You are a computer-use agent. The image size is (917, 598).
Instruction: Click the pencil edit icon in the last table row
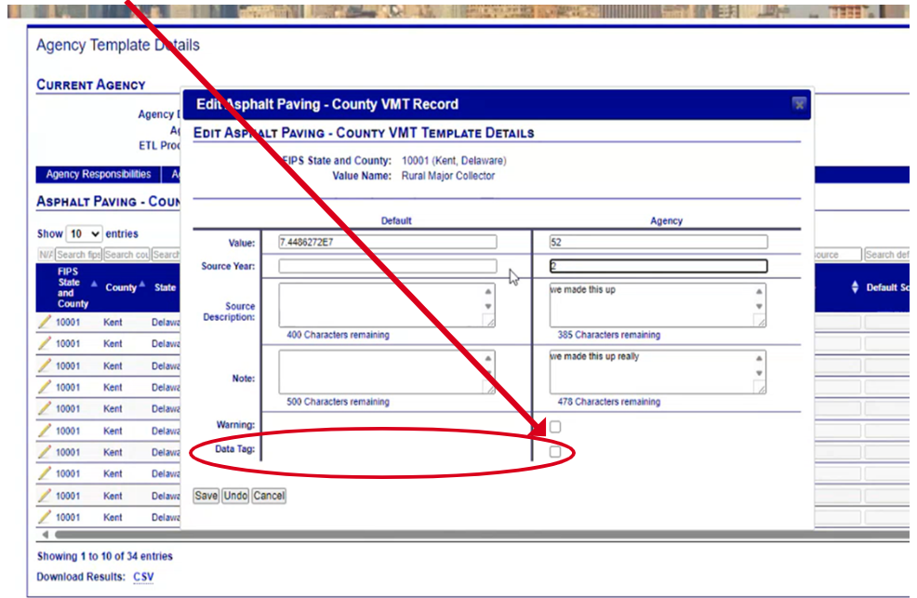[x=44, y=517]
